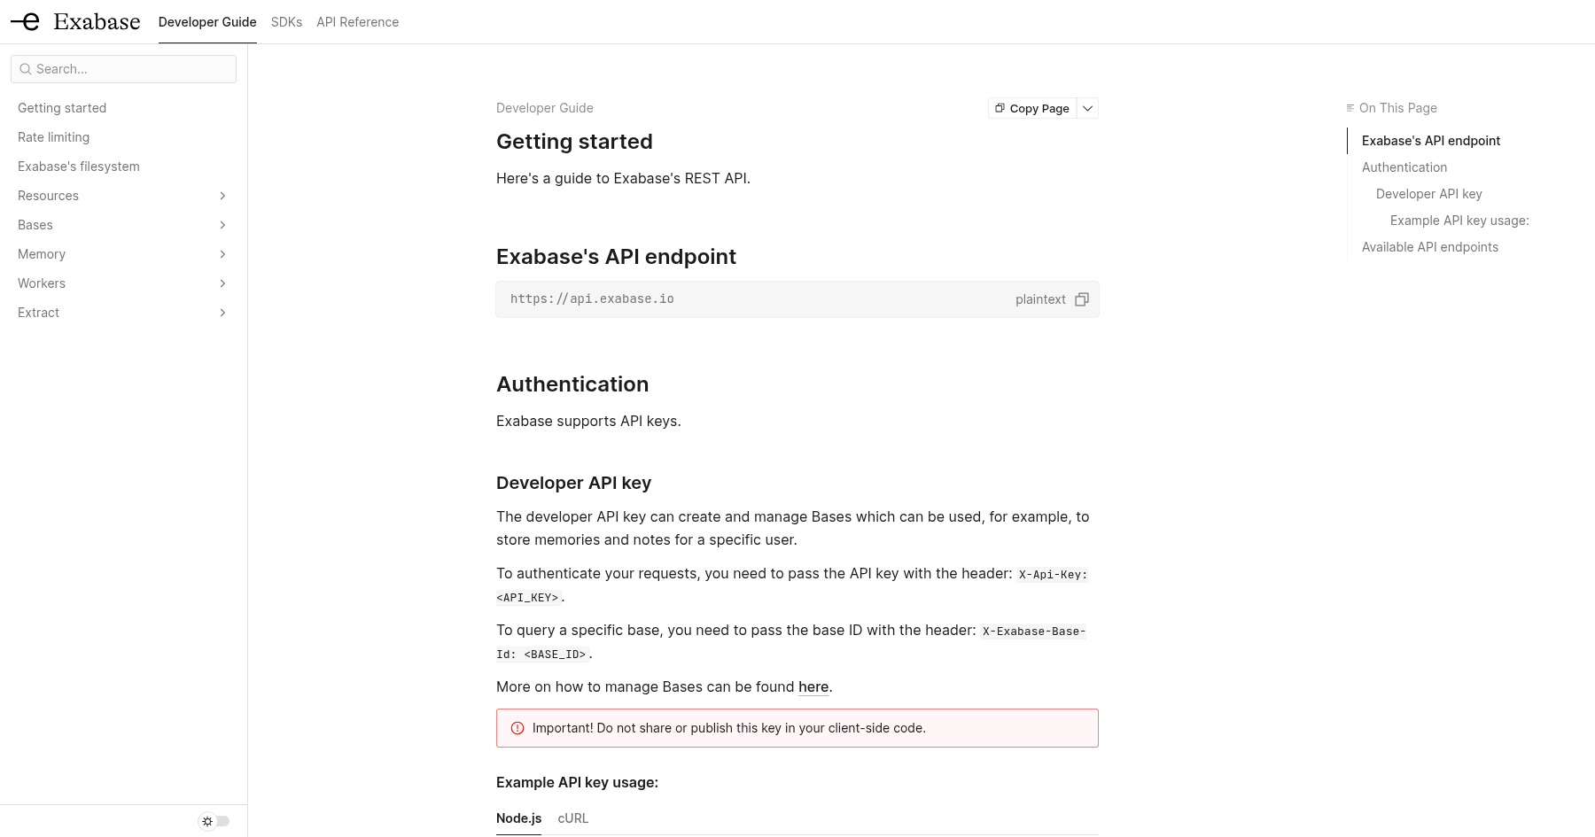Toggle the light/dark theme switch
The image size is (1595, 837).
pyautogui.click(x=214, y=821)
